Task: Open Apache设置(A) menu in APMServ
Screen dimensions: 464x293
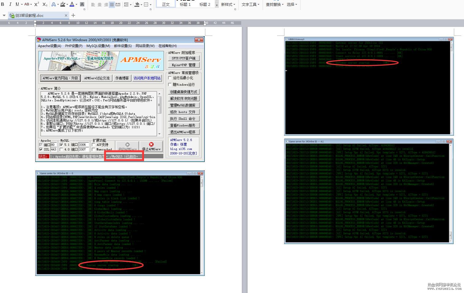Action: (50, 46)
